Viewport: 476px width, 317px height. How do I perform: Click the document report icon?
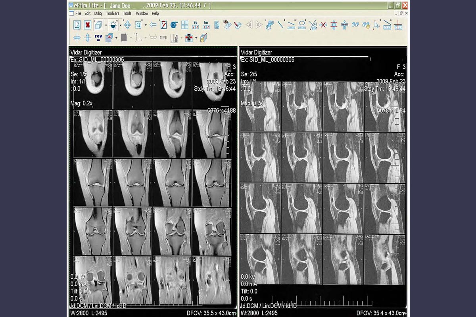click(x=217, y=25)
